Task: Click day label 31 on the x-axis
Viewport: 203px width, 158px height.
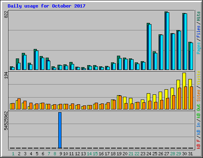Action: [x=190, y=154]
